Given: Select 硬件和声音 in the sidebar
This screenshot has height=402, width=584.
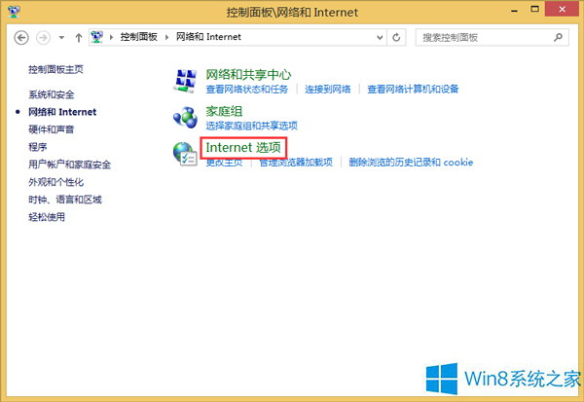Looking at the screenshot, I should point(52,129).
